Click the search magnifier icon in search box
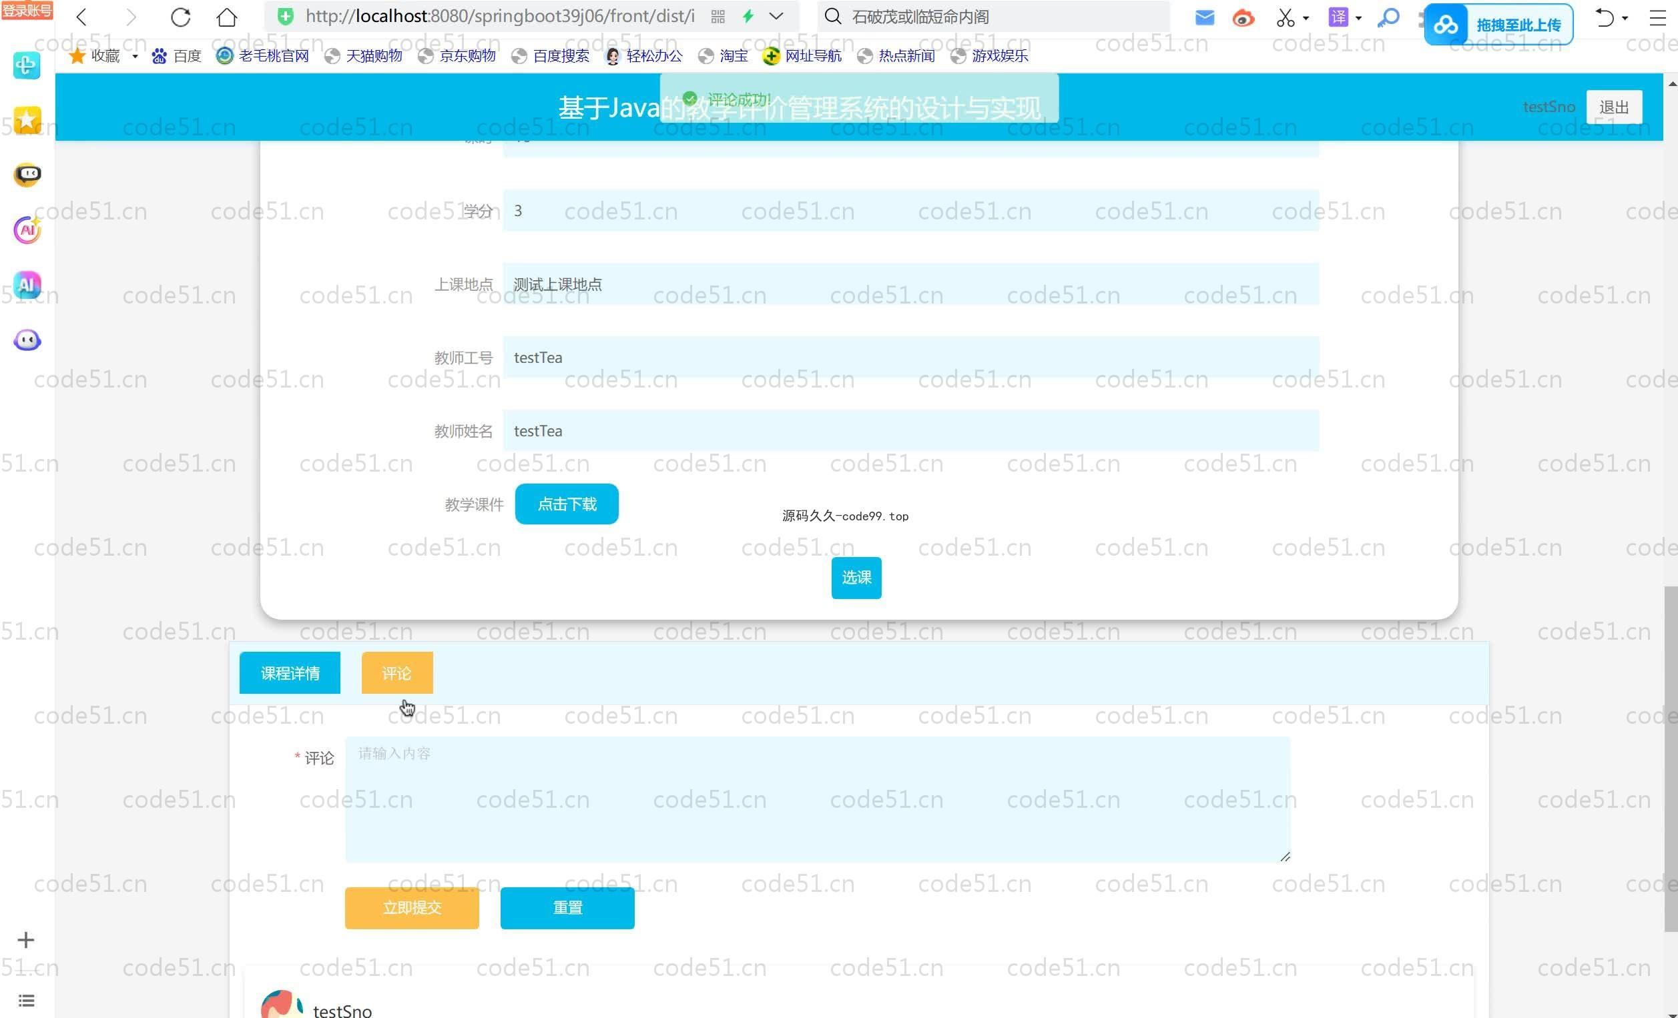This screenshot has width=1678, height=1018. (x=833, y=16)
